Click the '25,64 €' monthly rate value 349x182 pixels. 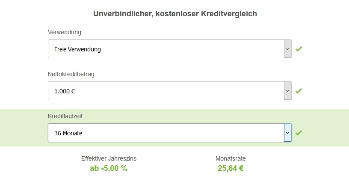coord(231,168)
